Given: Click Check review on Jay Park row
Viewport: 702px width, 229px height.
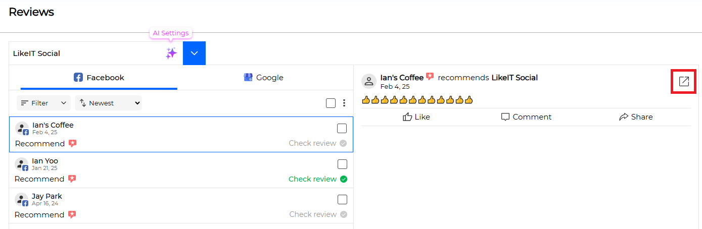Looking at the screenshot, I should coord(313,214).
